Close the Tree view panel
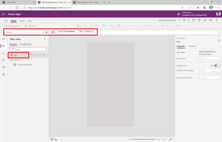Viewport: 222px width, 142px height. (x=45, y=39)
